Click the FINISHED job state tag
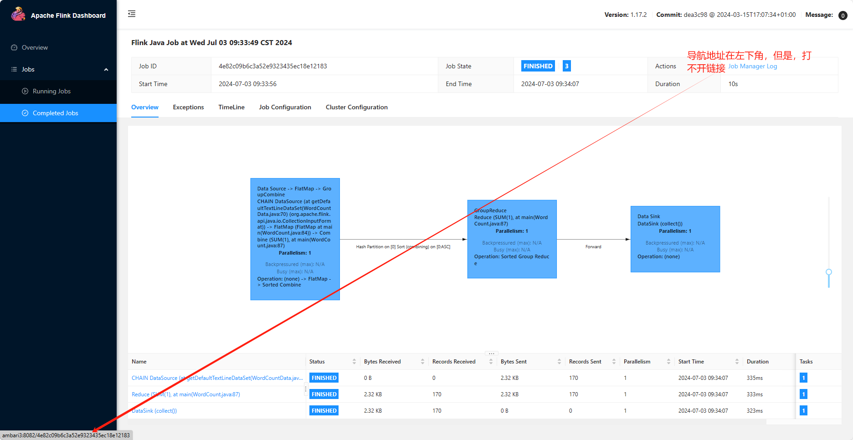Image resolution: width=853 pixels, height=440 pixels. (x=538, y=66)
